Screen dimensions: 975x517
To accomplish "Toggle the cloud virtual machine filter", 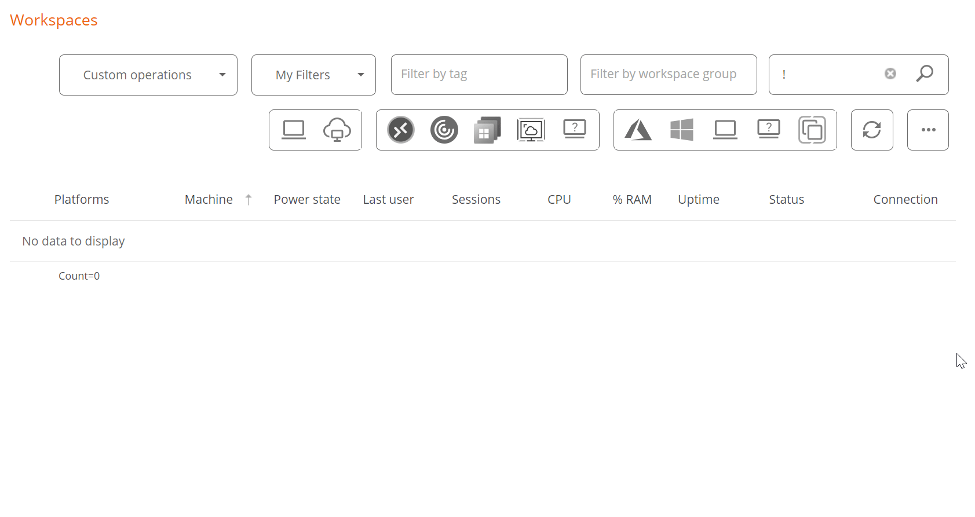I will pyautogui.click(x=337, y=130).
